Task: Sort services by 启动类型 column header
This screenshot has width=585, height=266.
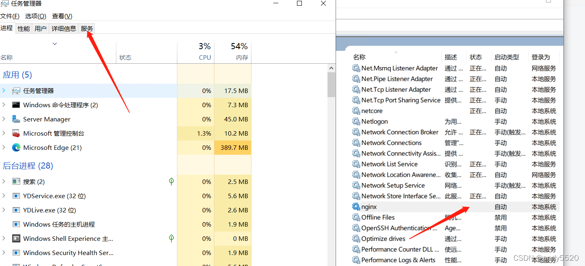Action: (509, 57)
